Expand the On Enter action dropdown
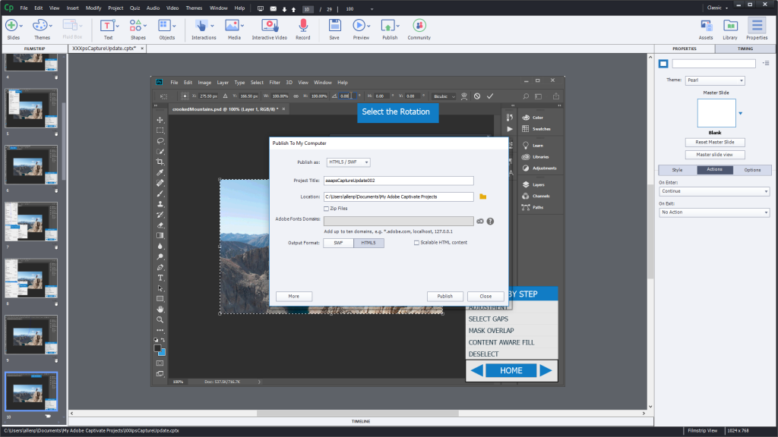Screen dimensions: 778x437 coord(714,191)
